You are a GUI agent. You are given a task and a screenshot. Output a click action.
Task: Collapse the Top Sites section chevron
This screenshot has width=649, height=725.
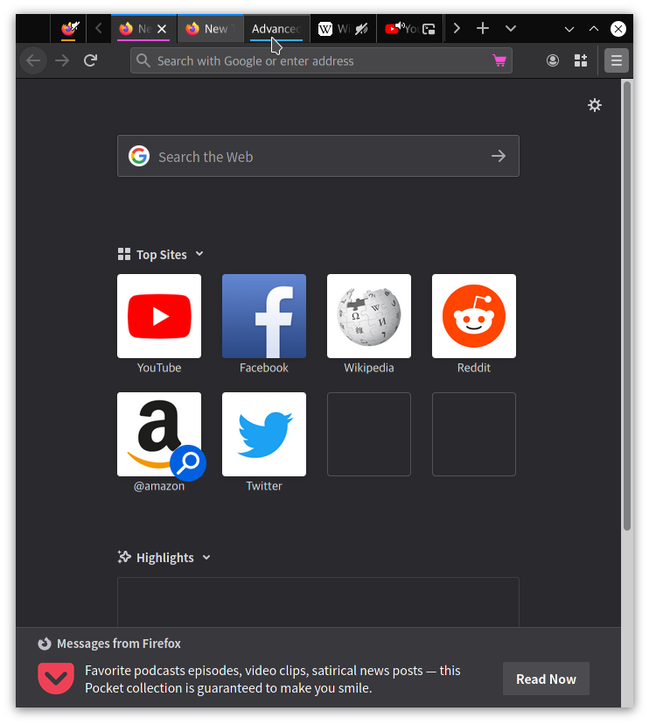click(x=199, y=254)
